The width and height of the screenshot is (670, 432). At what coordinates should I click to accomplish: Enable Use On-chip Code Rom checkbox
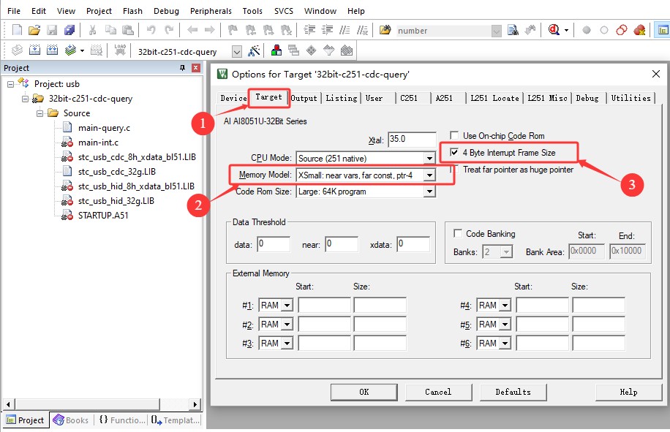455,136
